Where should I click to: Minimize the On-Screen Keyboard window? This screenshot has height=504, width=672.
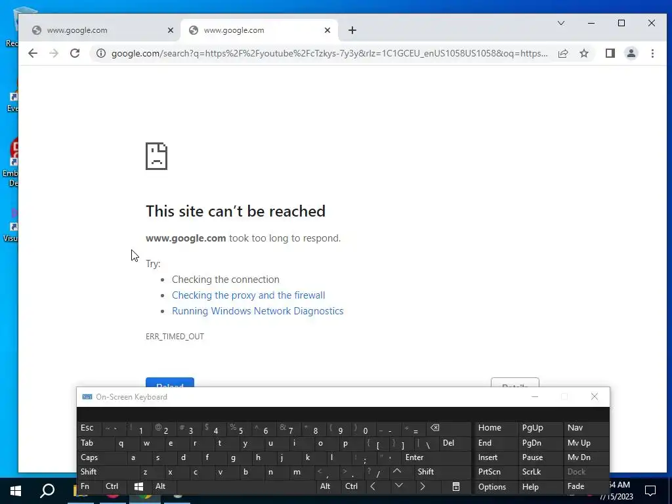pos(534,396)
